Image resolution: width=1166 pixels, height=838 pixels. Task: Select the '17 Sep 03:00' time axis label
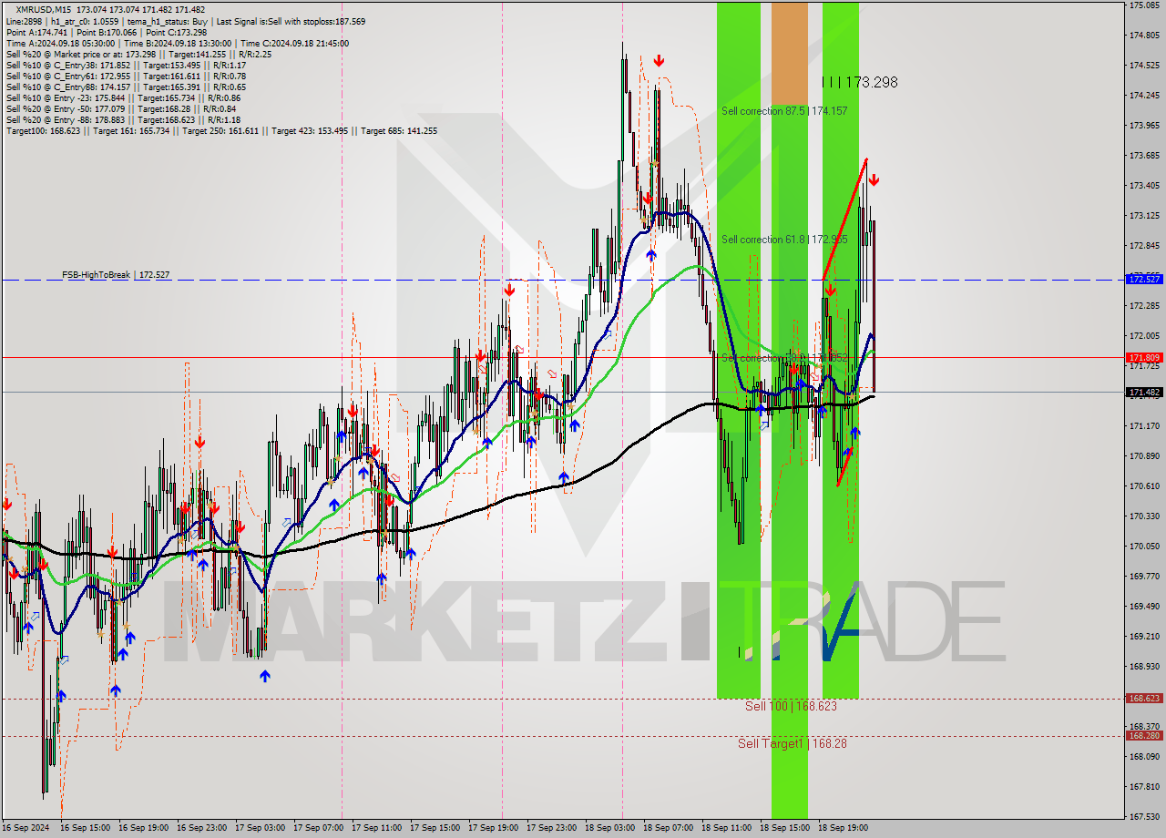[260, 828]
